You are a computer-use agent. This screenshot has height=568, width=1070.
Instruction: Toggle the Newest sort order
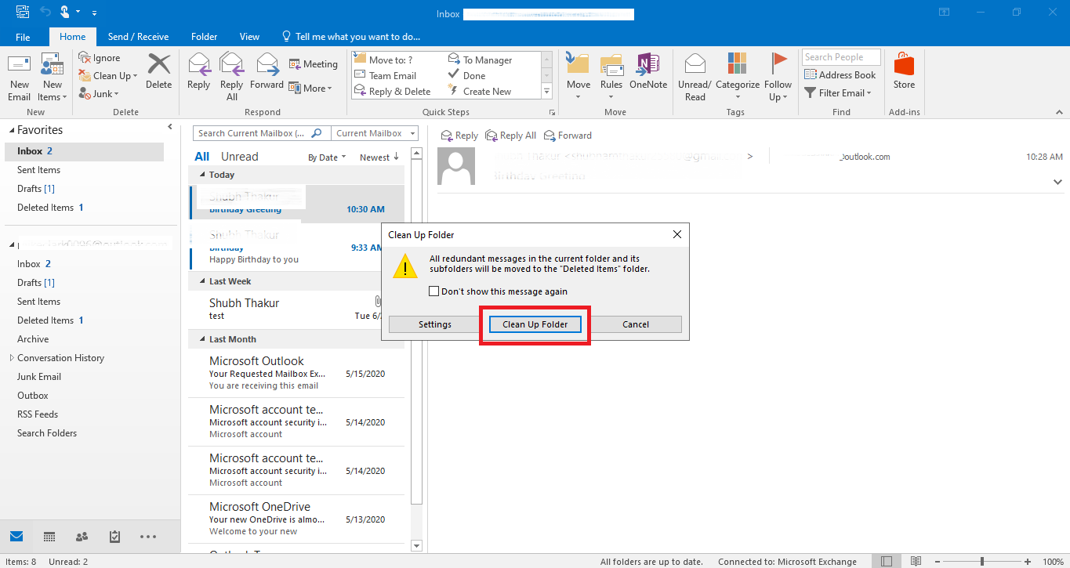coord(379,157)
